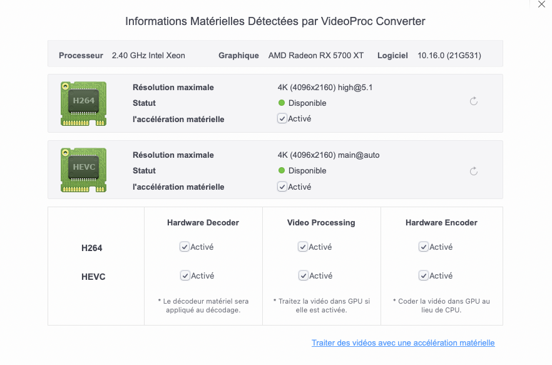552x365 pixels.
Task: Turn off H264 Hardware Encoder checkbox
Action: coord(424,247)
